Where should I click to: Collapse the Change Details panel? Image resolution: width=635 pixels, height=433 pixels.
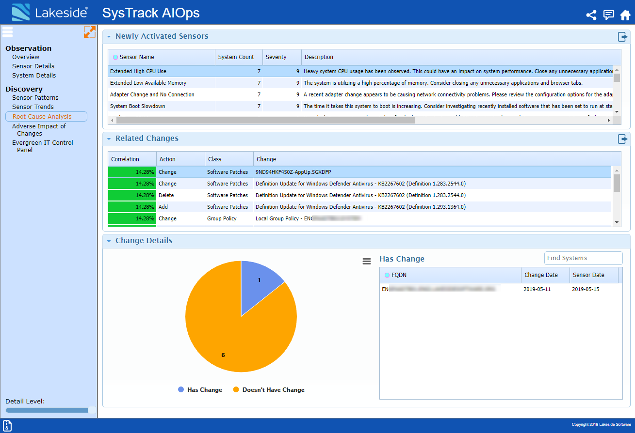109,241
